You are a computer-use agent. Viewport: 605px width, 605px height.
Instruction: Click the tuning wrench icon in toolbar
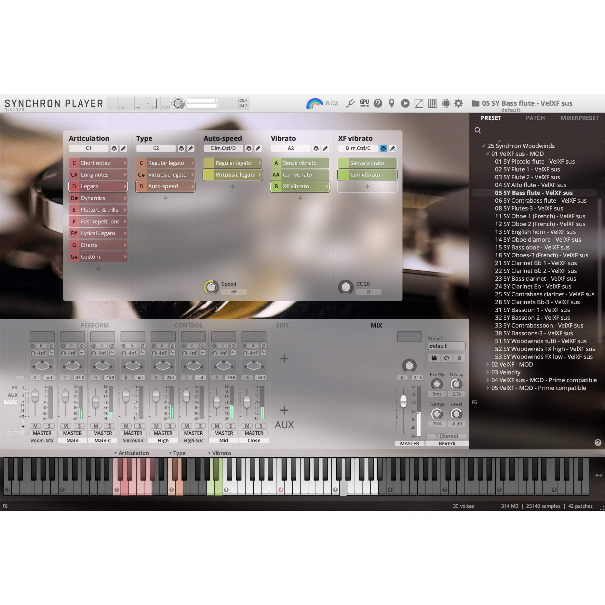(350, 103)
